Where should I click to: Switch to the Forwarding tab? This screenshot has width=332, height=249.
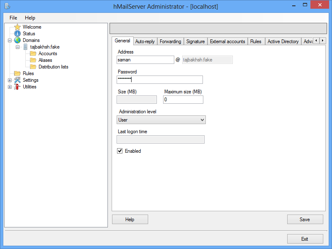[x=171, y=41]
